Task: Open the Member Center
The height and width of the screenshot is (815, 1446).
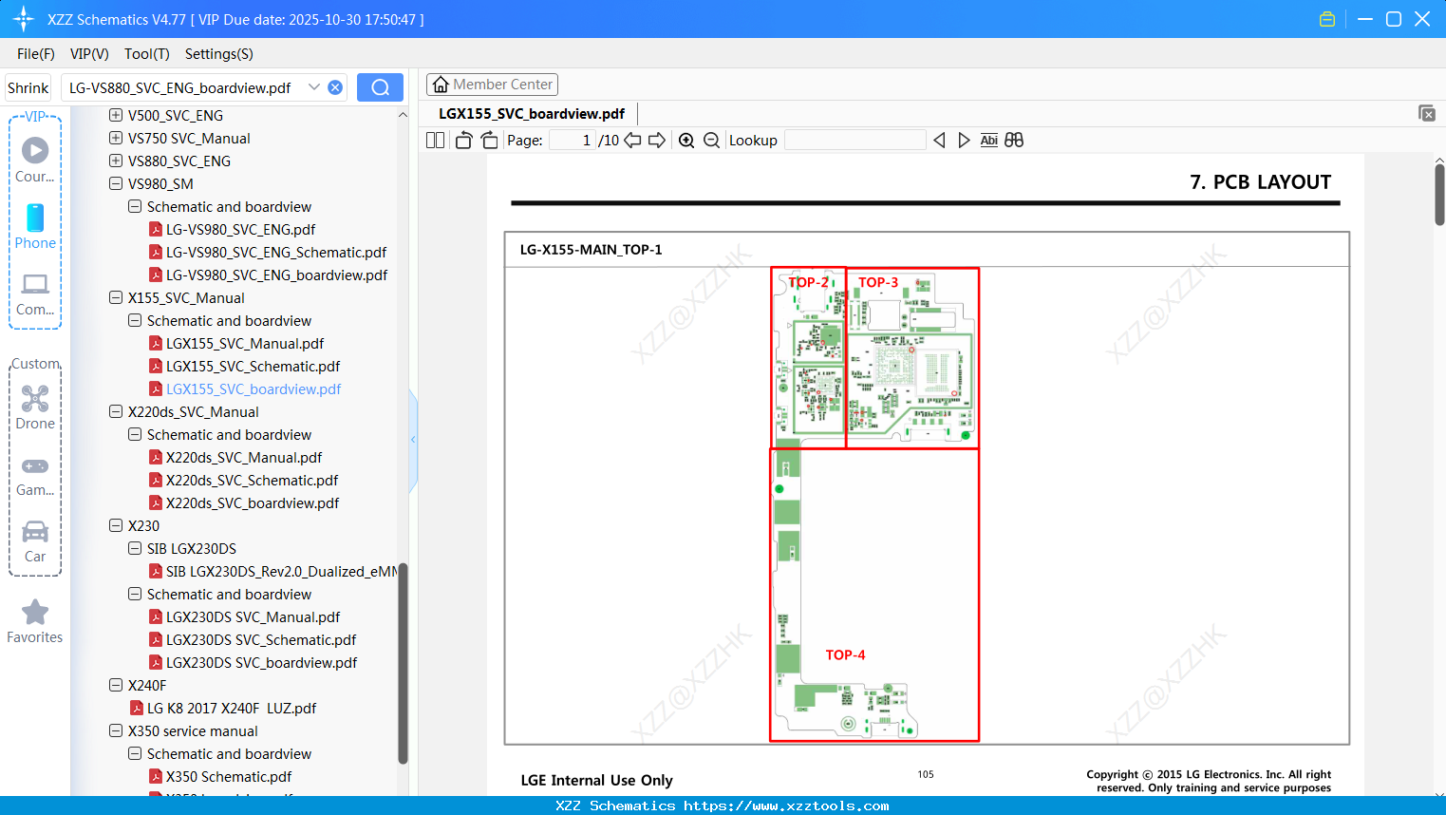Action: (492, 85)
